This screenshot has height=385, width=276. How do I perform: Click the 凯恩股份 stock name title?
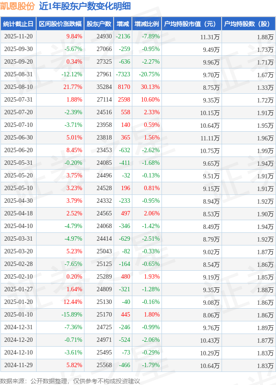pyautogui.click(x=17, y=6)
